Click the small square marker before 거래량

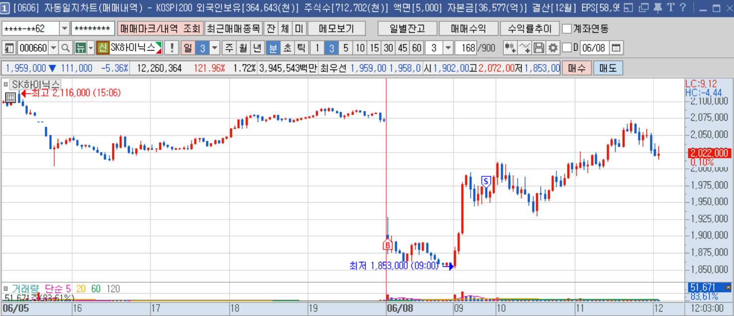click(6, 288)
